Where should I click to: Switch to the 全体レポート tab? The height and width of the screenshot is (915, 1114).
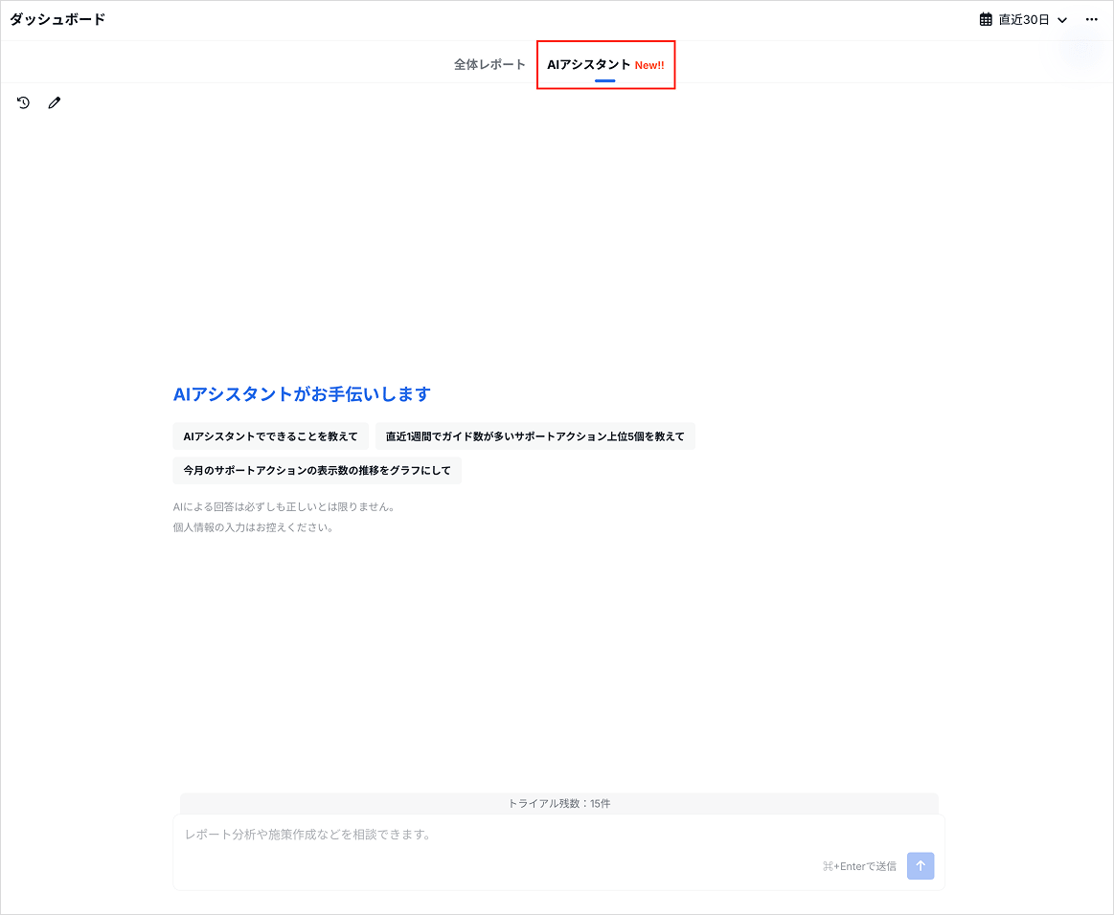pyautogui.click(x=489, y=65)
